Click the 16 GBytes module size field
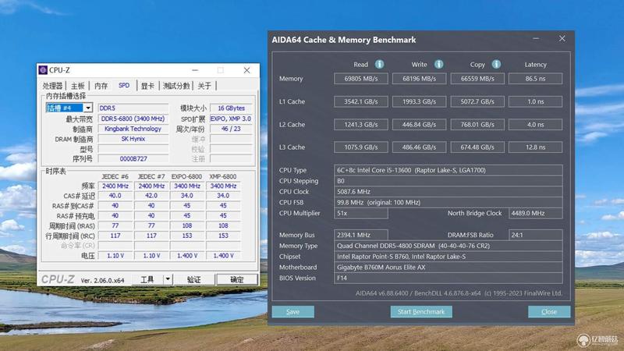Image resolution: width=624 pixels, height=351 pixels. pyautogui.click(x=231, y=108)
